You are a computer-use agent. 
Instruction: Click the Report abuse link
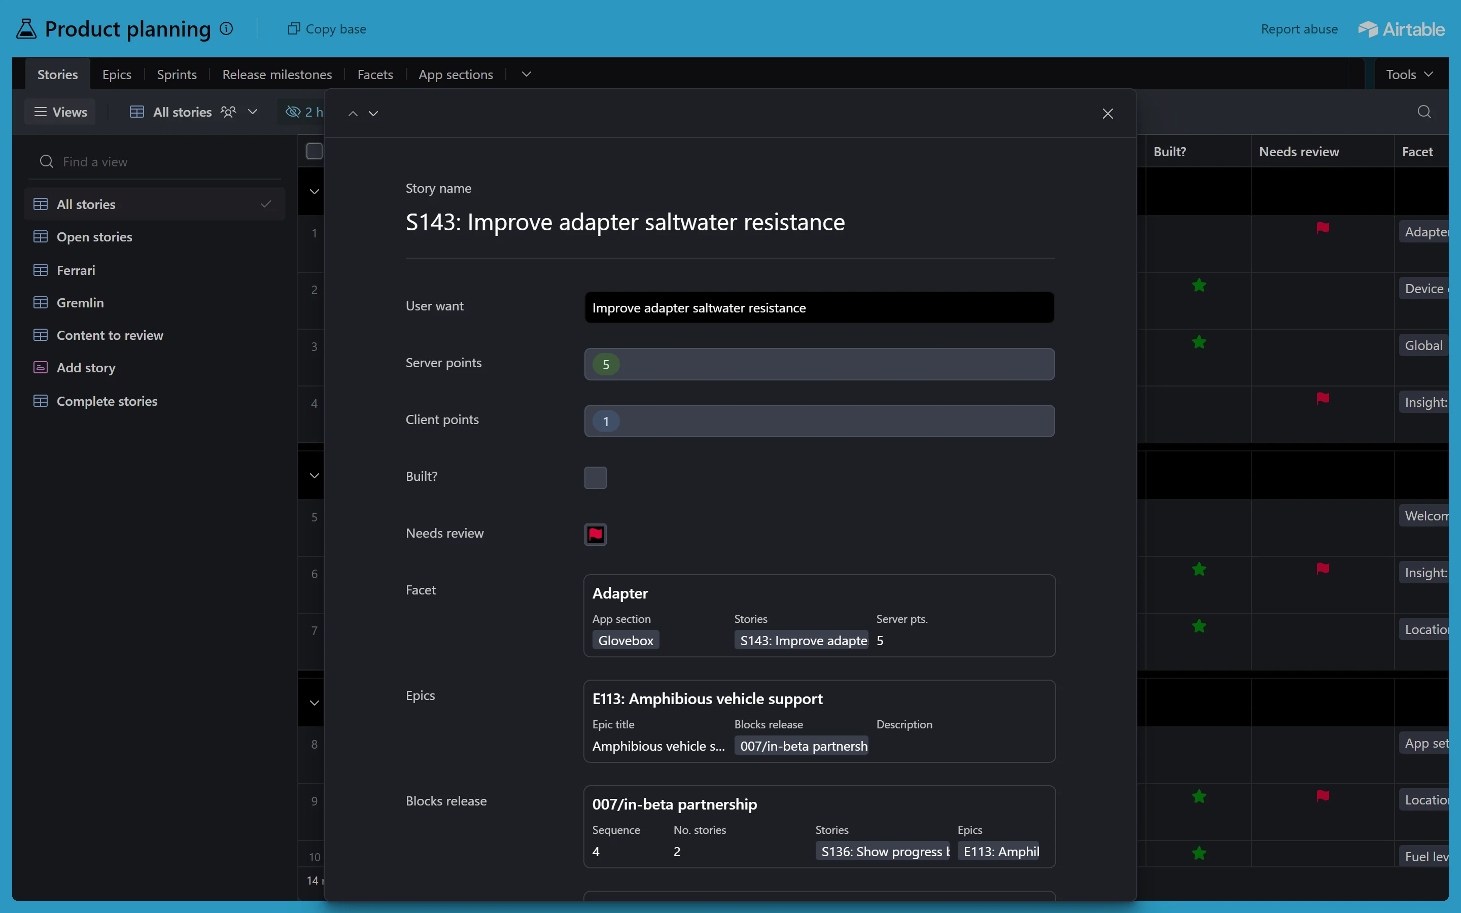(x=1299, y=29)
